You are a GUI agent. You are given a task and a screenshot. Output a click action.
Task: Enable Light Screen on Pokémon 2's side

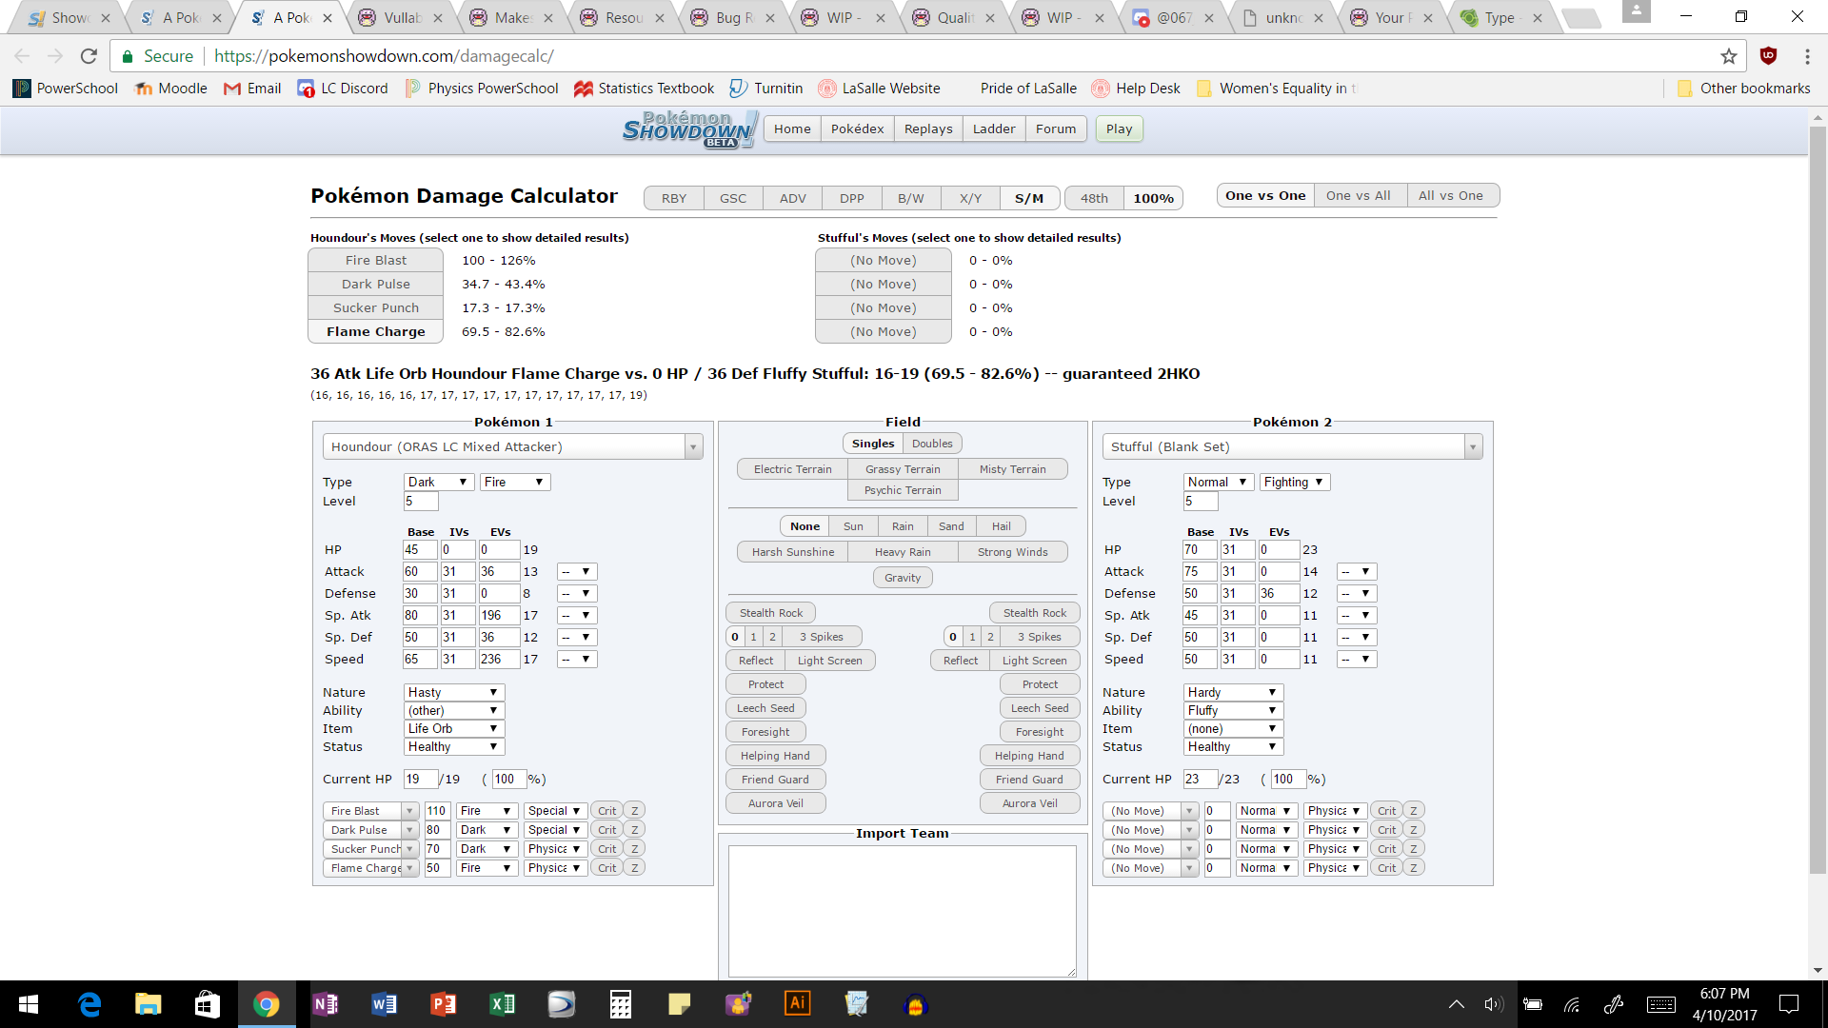pos(1035,661)
